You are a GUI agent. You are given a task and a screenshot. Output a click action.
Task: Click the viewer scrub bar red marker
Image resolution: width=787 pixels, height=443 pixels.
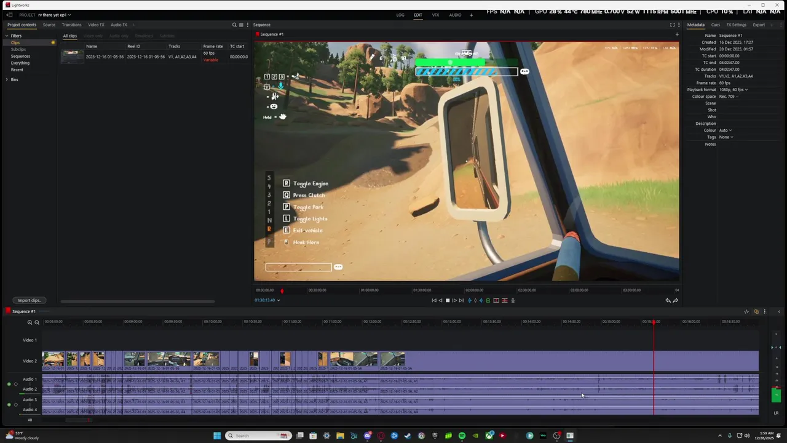pyautogui.click(x=282, y=291)
